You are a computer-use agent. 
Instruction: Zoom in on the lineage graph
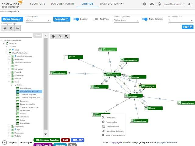click(x=66, y=36)
